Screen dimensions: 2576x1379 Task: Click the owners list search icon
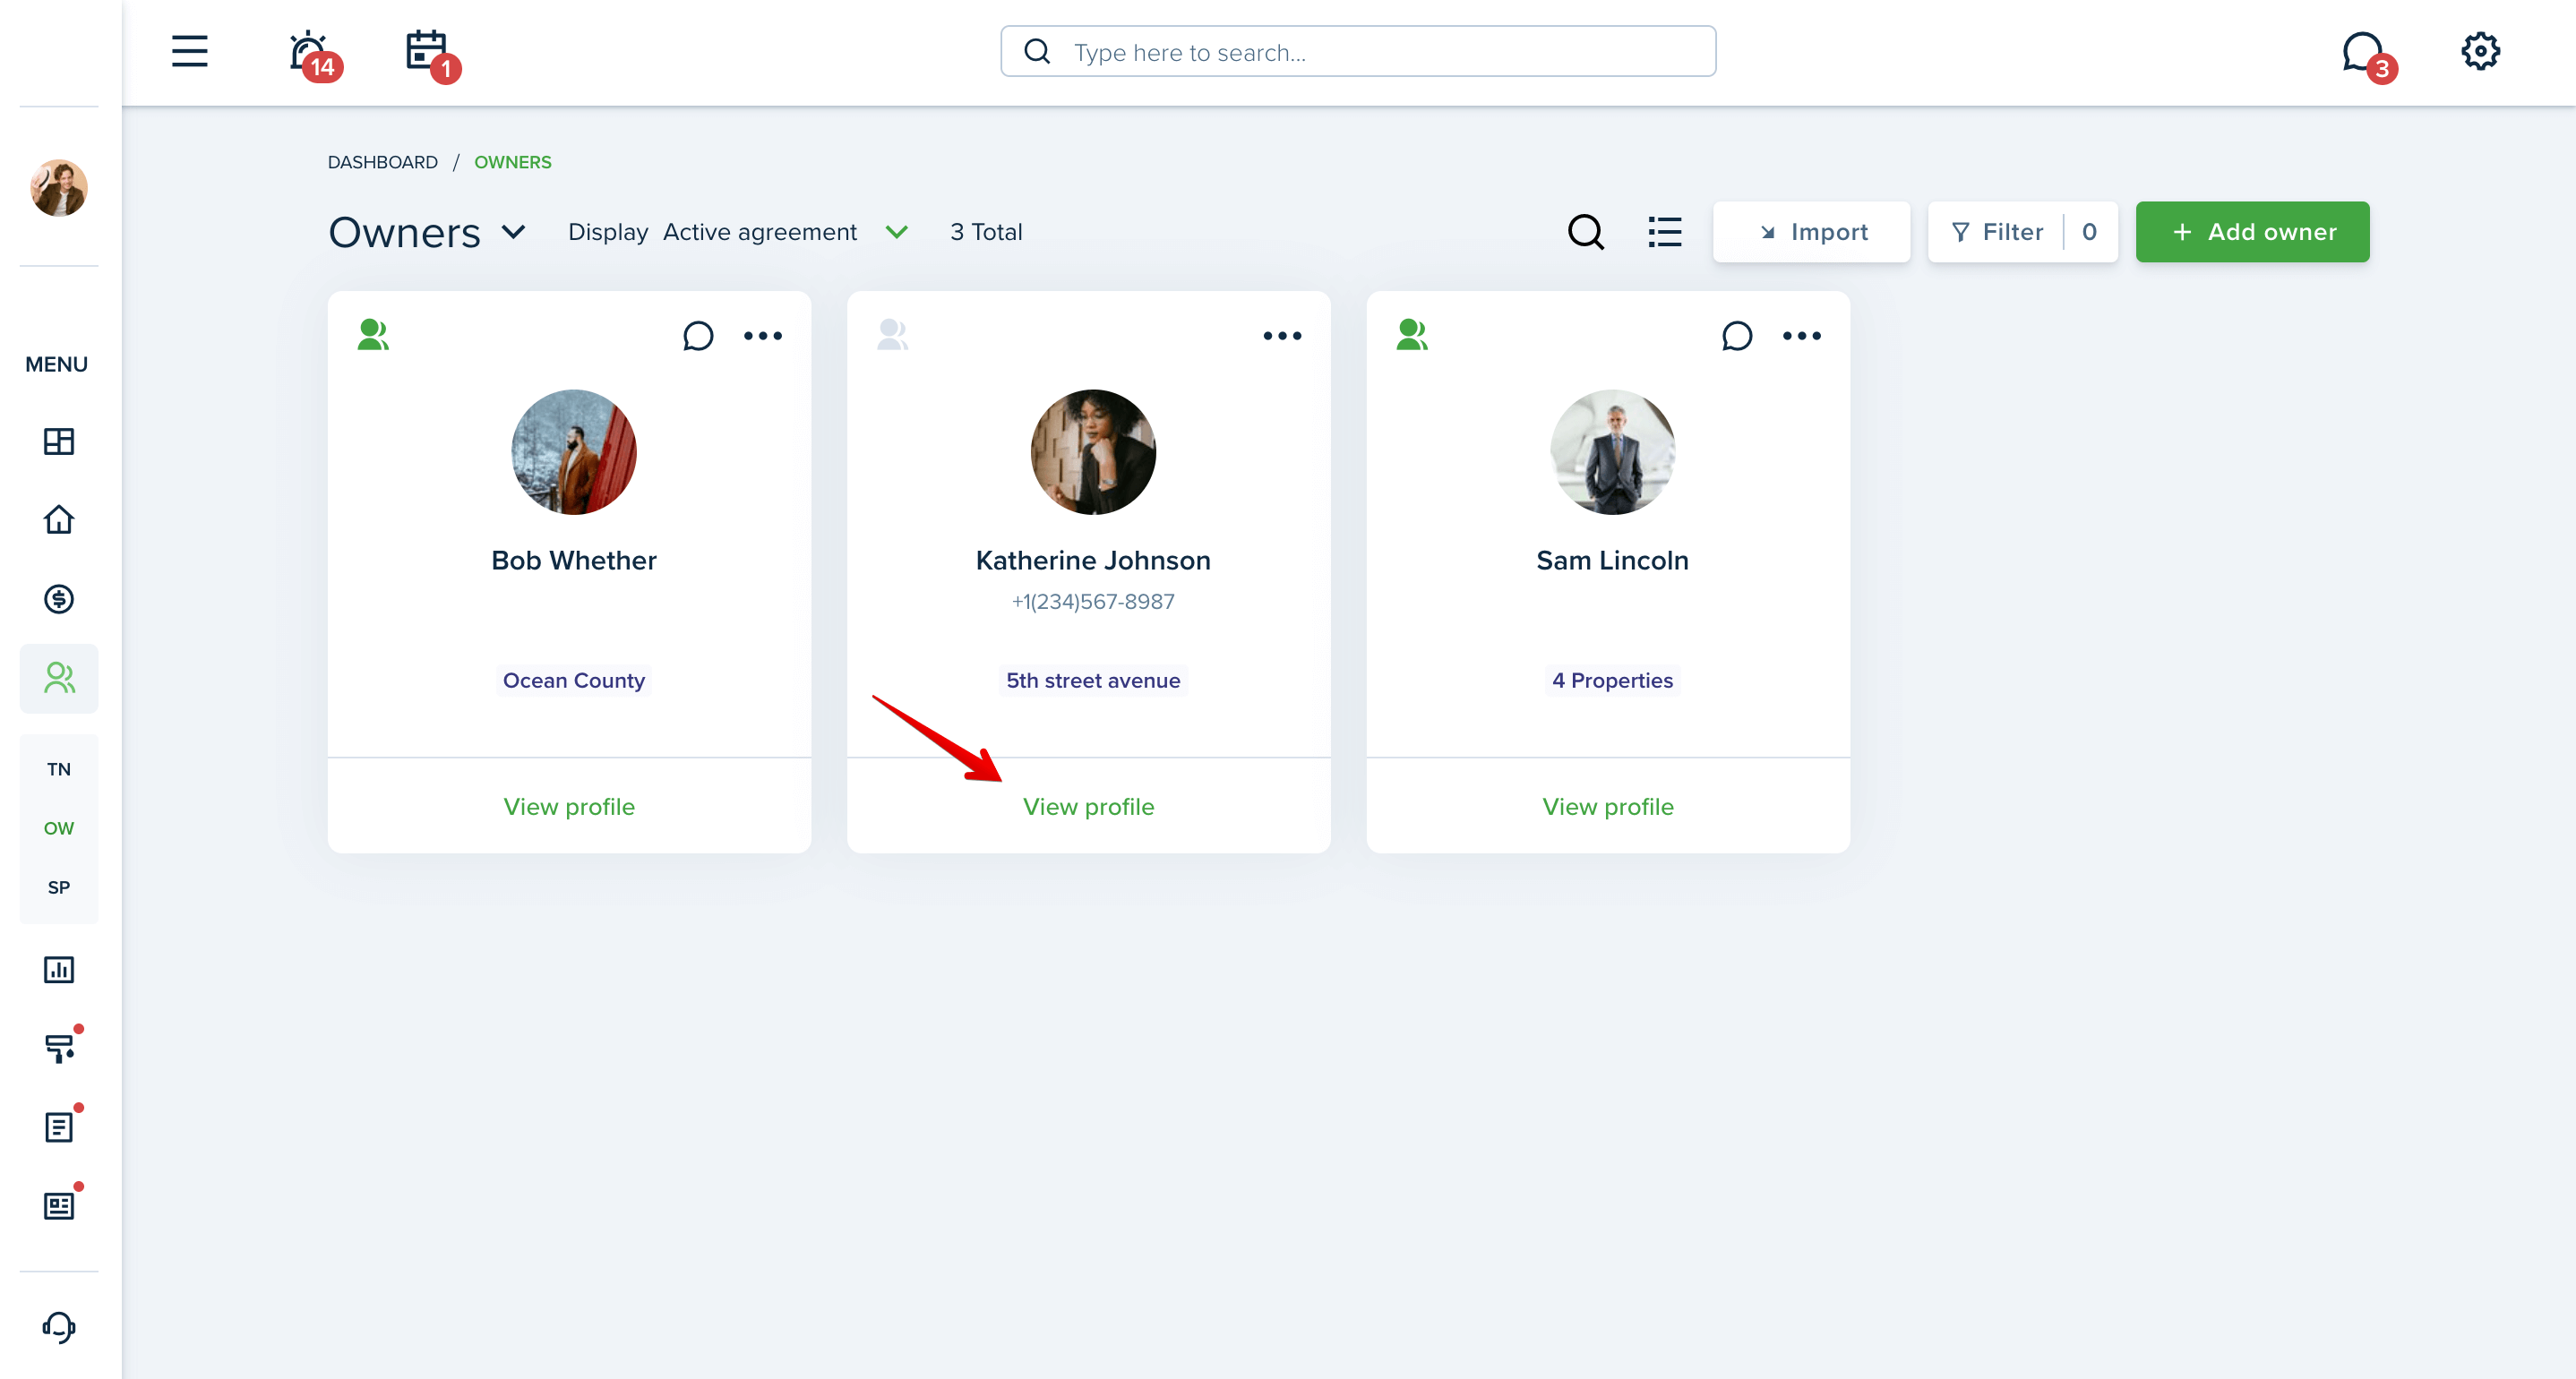pyautogui.click(x=1586, y=232)
